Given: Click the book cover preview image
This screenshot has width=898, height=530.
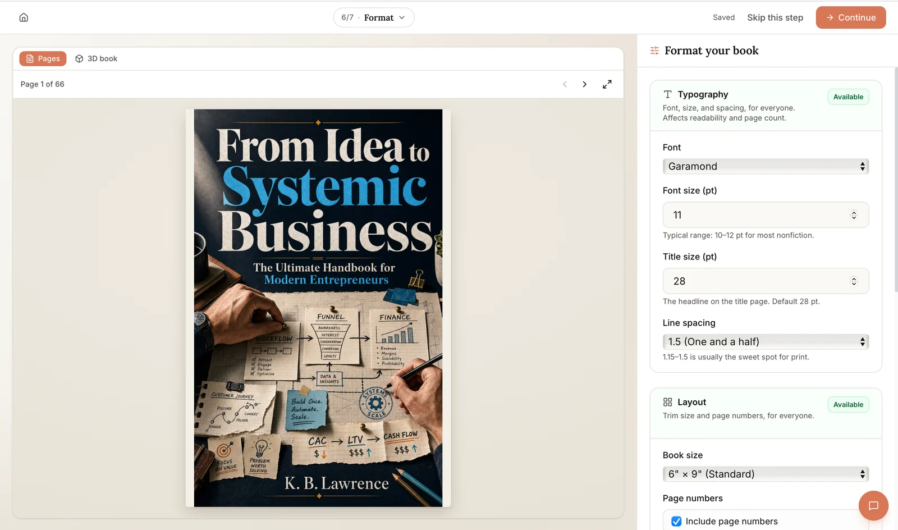Looking at the screenshot, I should pos(318,308).
